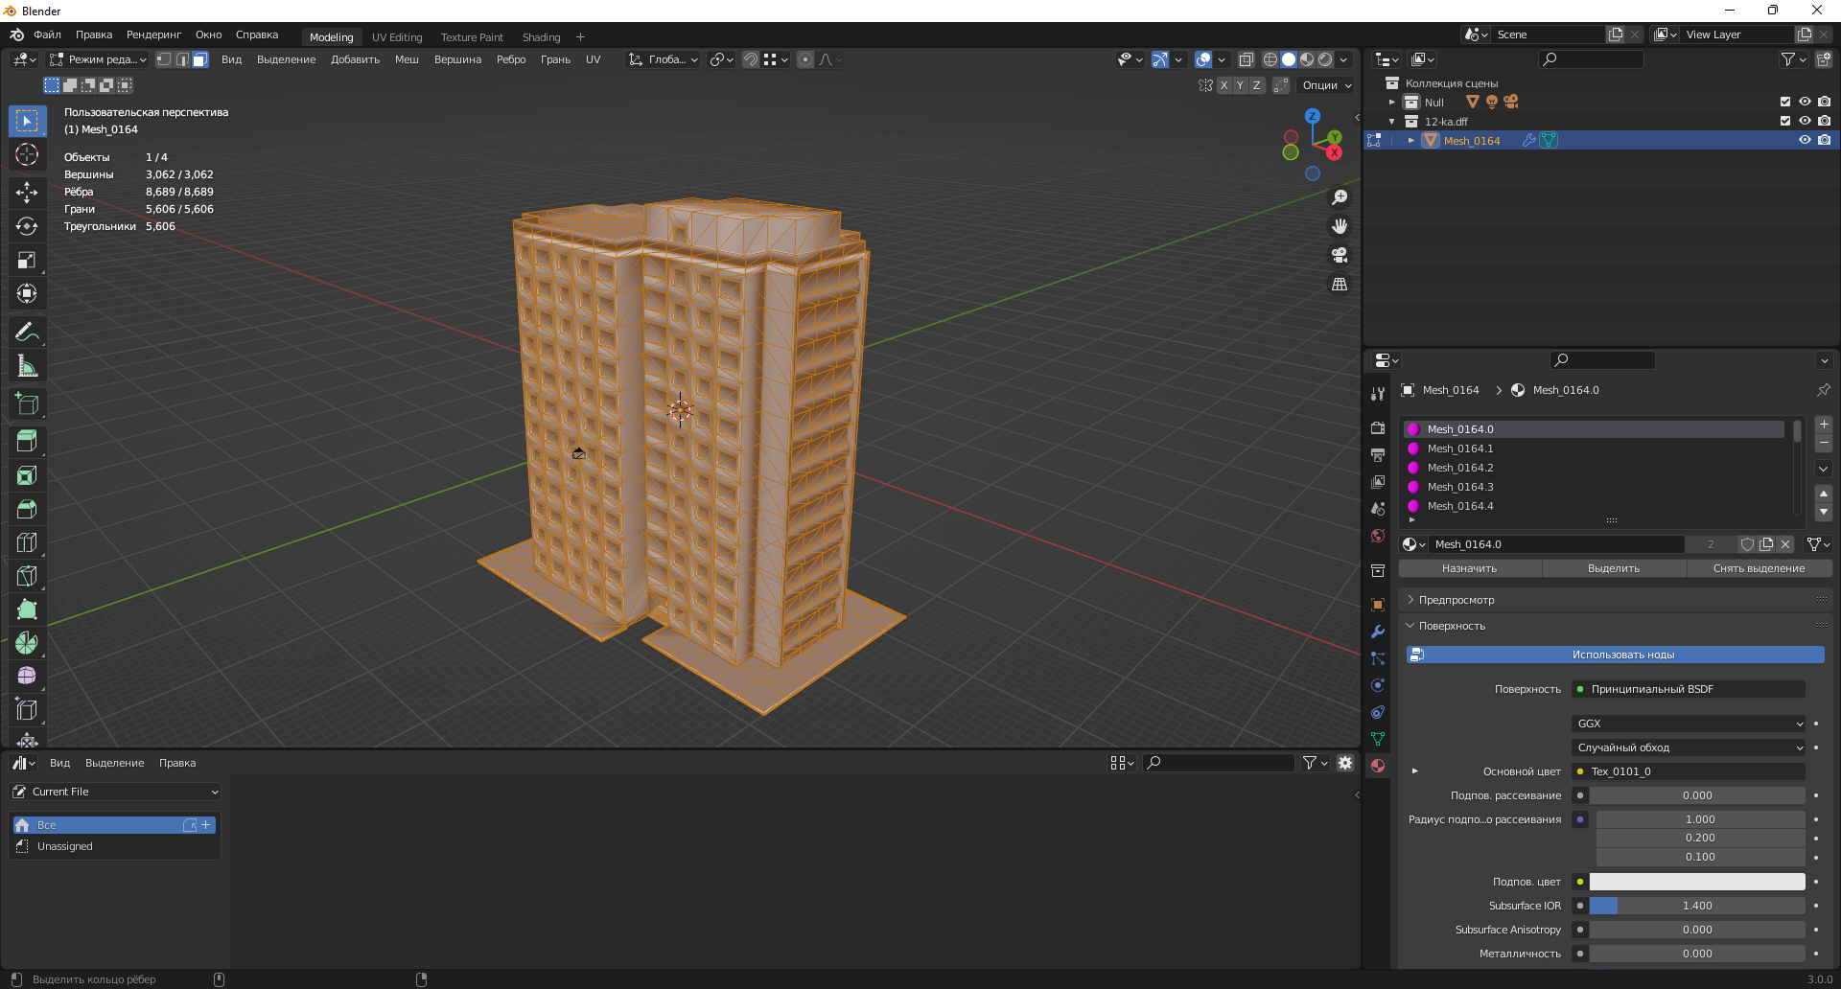Select the Rotate tool
1841x989 pixels.
pyautogui.click(x=27, y=226)
